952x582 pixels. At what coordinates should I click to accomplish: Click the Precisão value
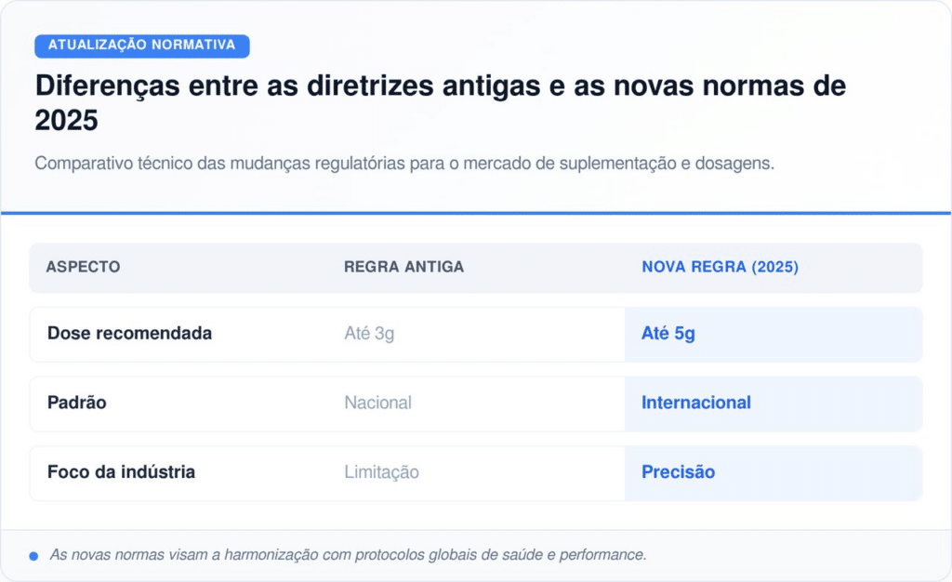(x=678, y=472)
